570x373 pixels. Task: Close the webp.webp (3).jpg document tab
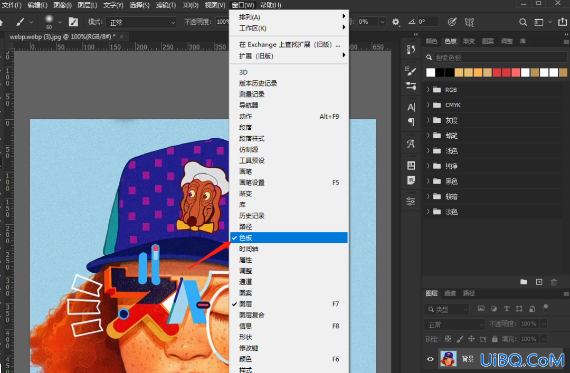click(121, 37)
